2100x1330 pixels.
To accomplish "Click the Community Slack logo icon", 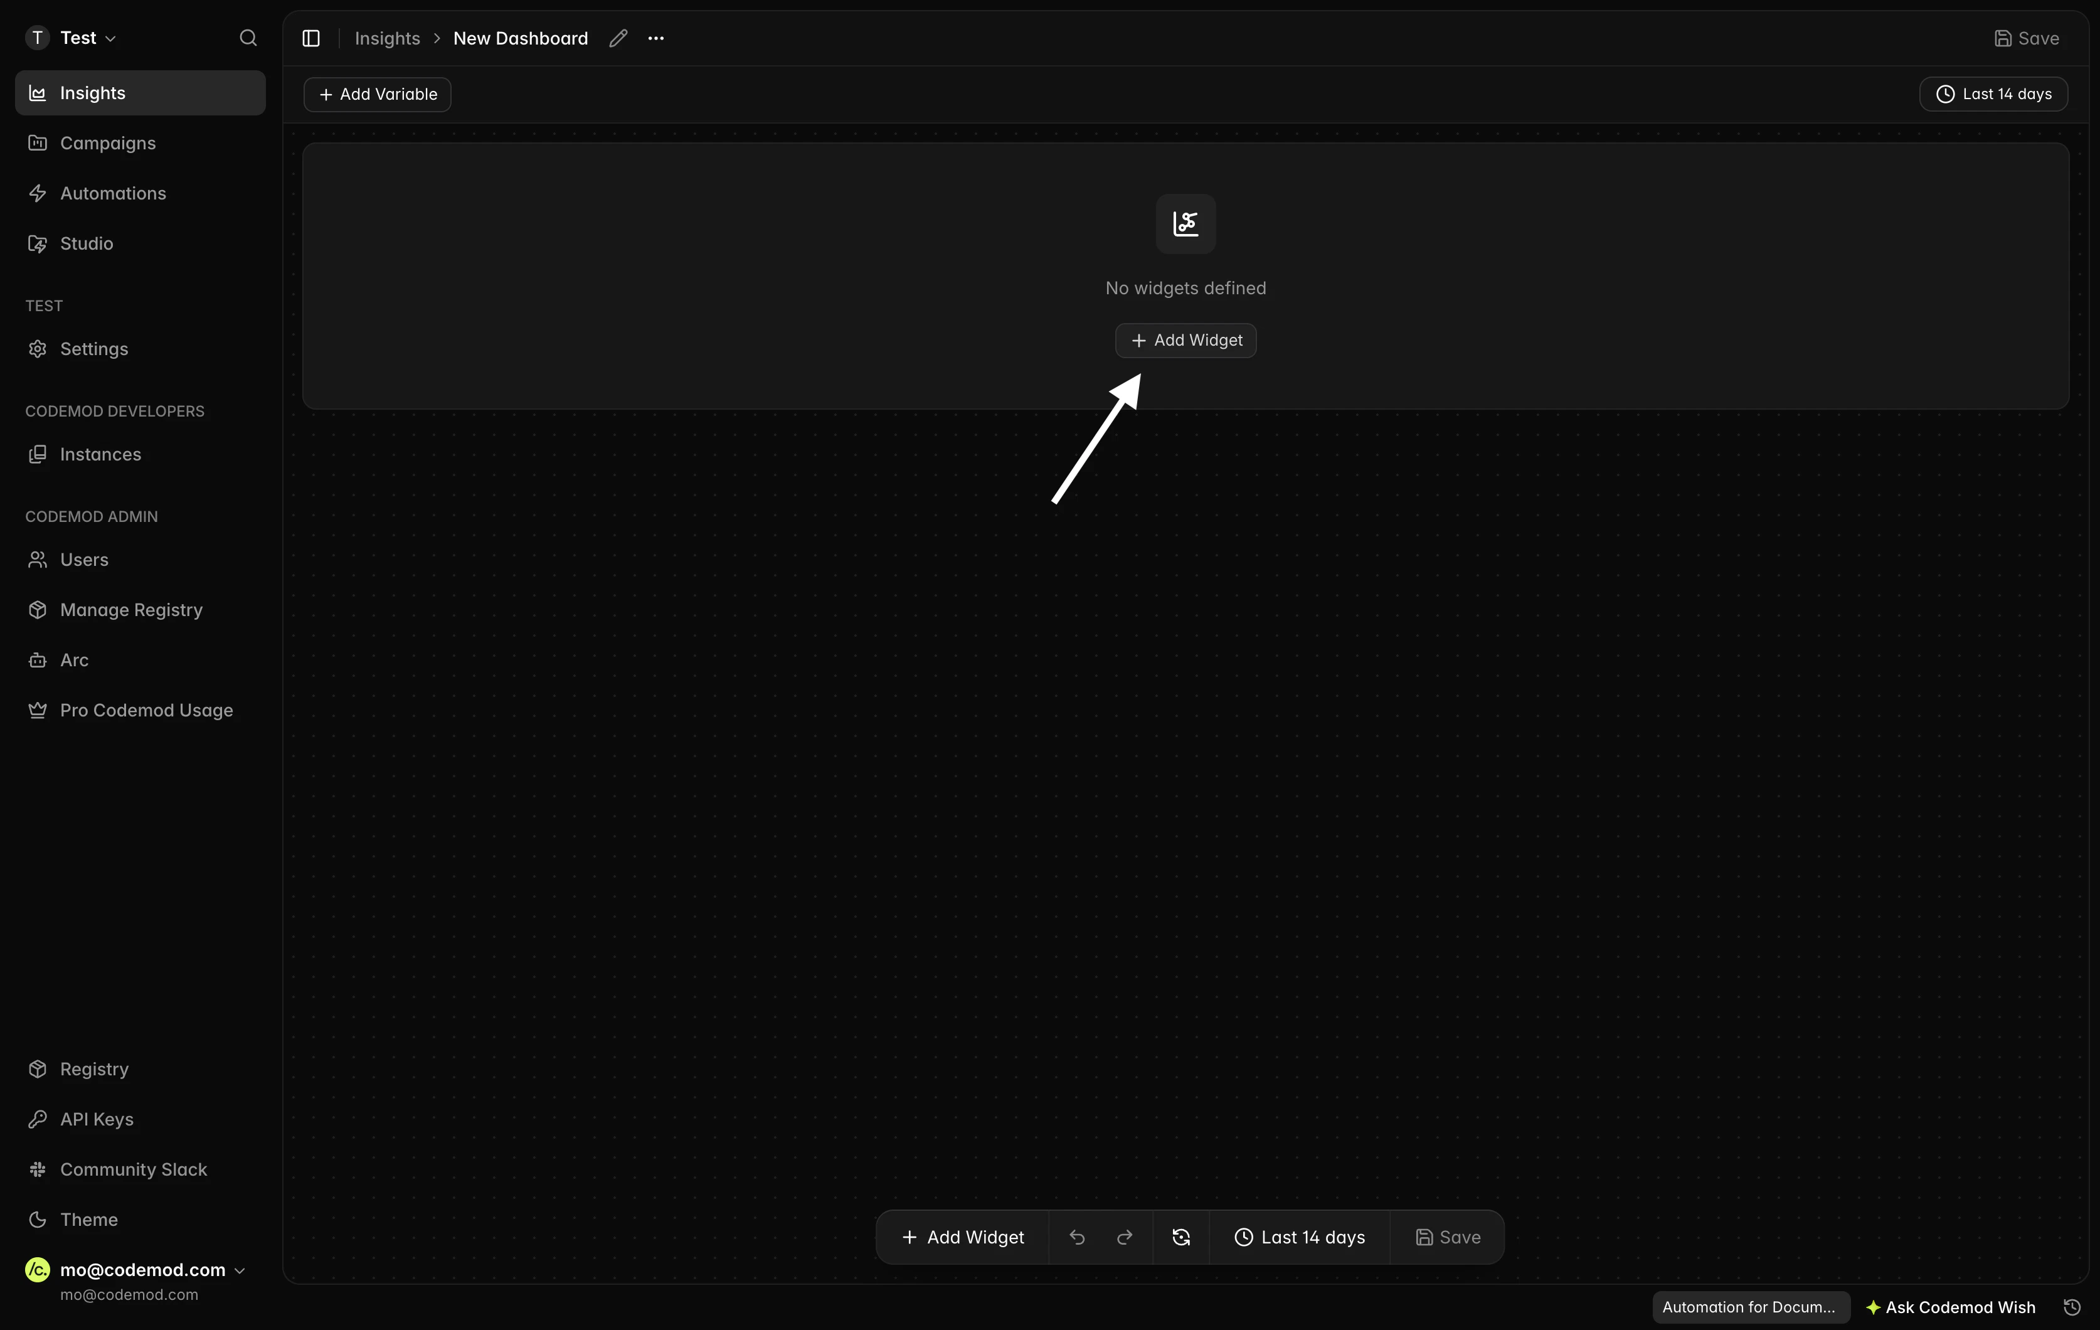I will click(x=38, y=1169).
